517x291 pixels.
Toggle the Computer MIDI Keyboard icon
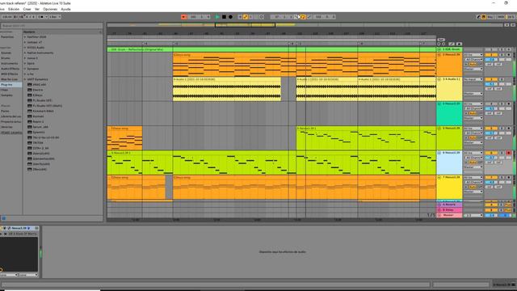pos(484,16)
